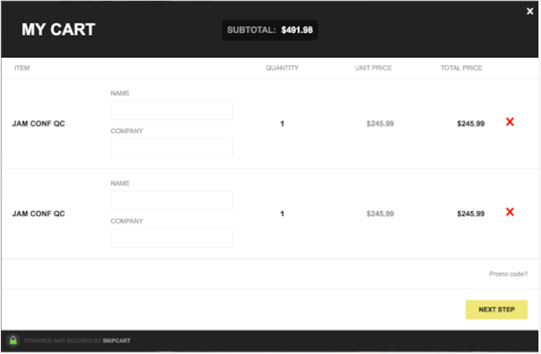Click the TOTAL PRICE column header
541x354 pixels.
tap(461, 68)
